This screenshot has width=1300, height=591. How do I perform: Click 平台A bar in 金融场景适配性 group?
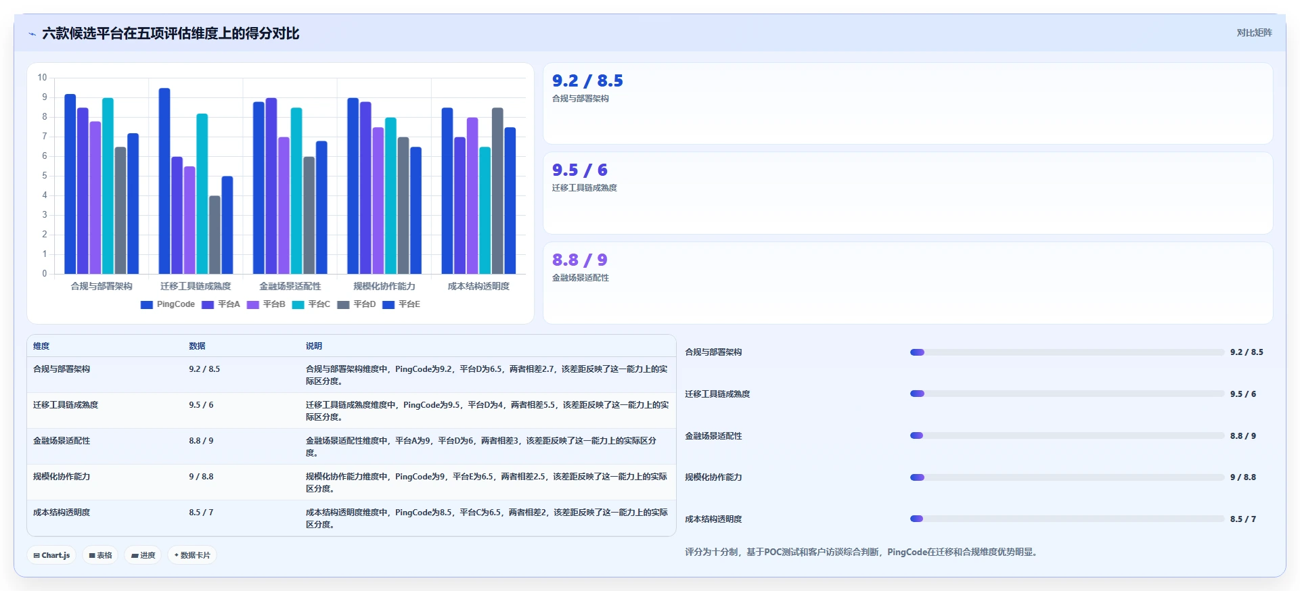tap(271, 186)
